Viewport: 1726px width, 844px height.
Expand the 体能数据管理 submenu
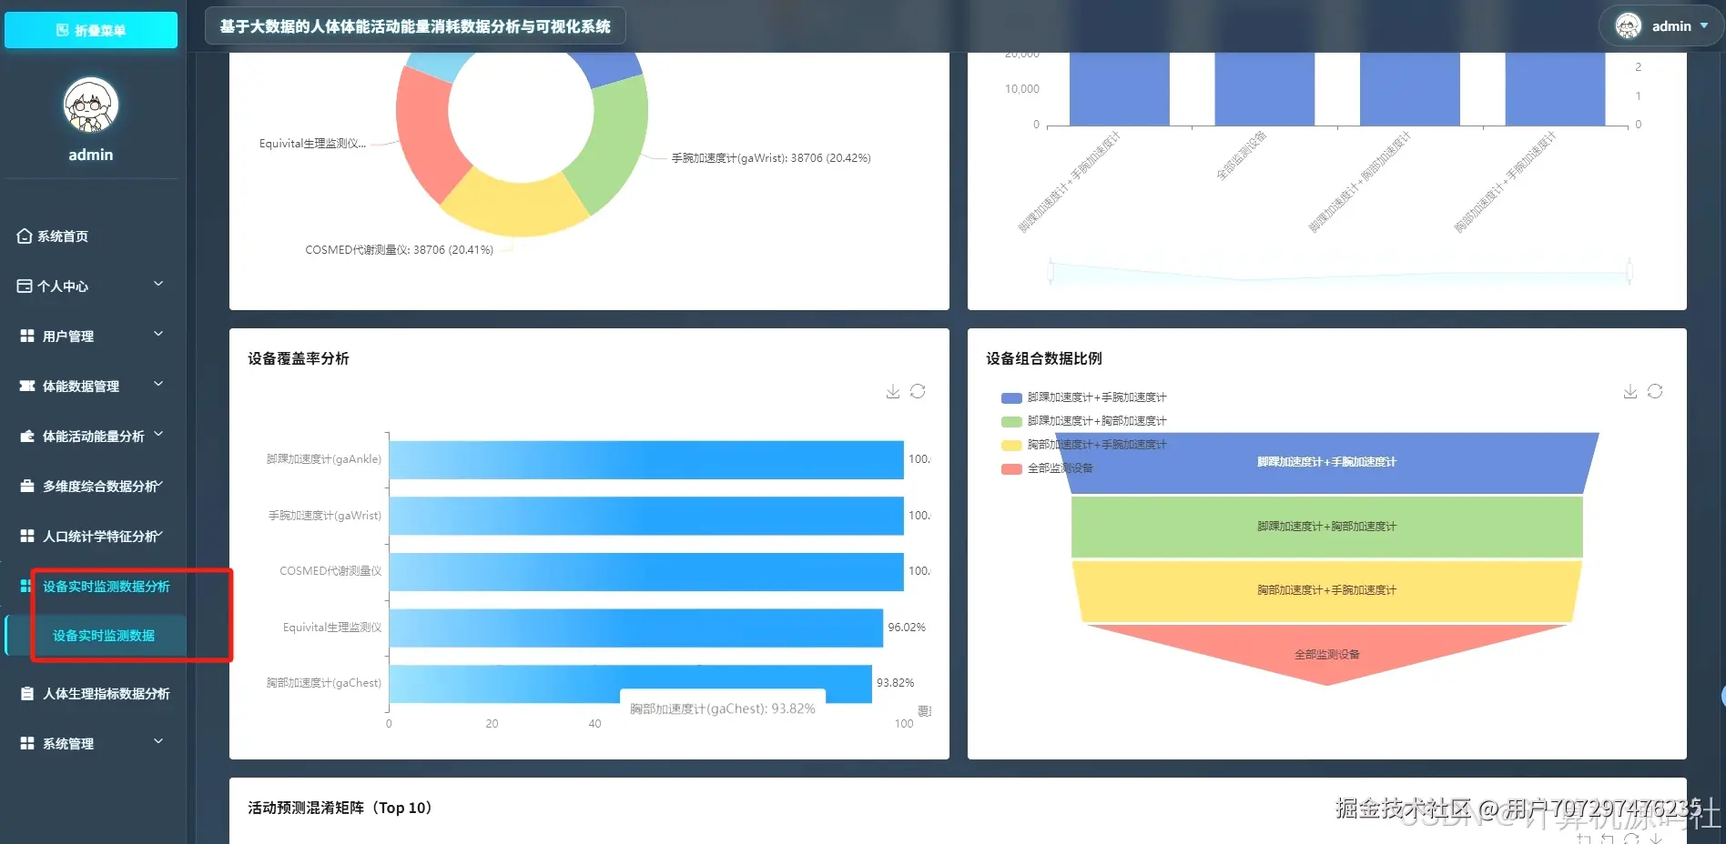point(91,386)
